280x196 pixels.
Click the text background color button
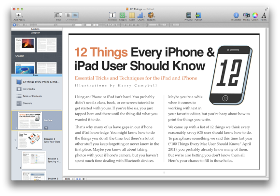(x=96, y=25)
